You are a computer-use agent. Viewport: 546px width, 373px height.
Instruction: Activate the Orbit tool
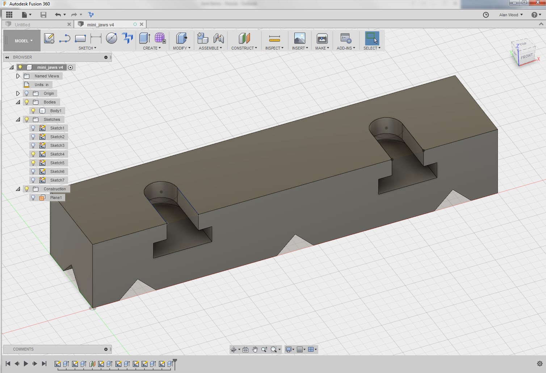(x=234, y=349)
